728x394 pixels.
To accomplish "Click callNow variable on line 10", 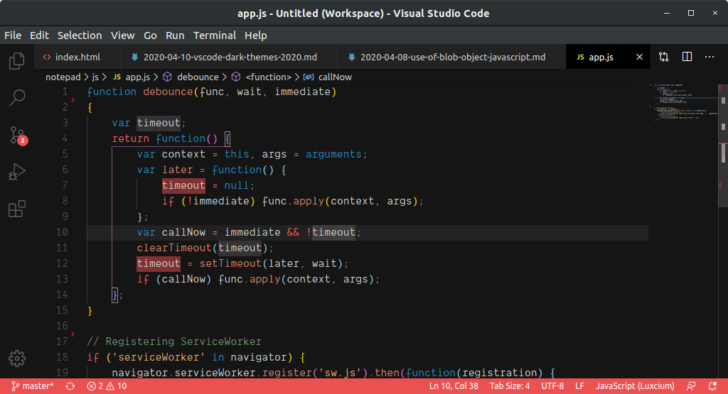I will 183,232.
